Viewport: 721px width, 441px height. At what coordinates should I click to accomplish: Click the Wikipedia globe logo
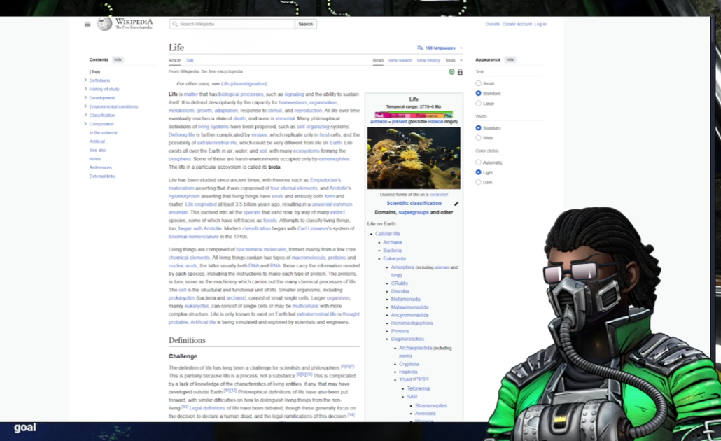pyautogui.click(x=104, y=24)
